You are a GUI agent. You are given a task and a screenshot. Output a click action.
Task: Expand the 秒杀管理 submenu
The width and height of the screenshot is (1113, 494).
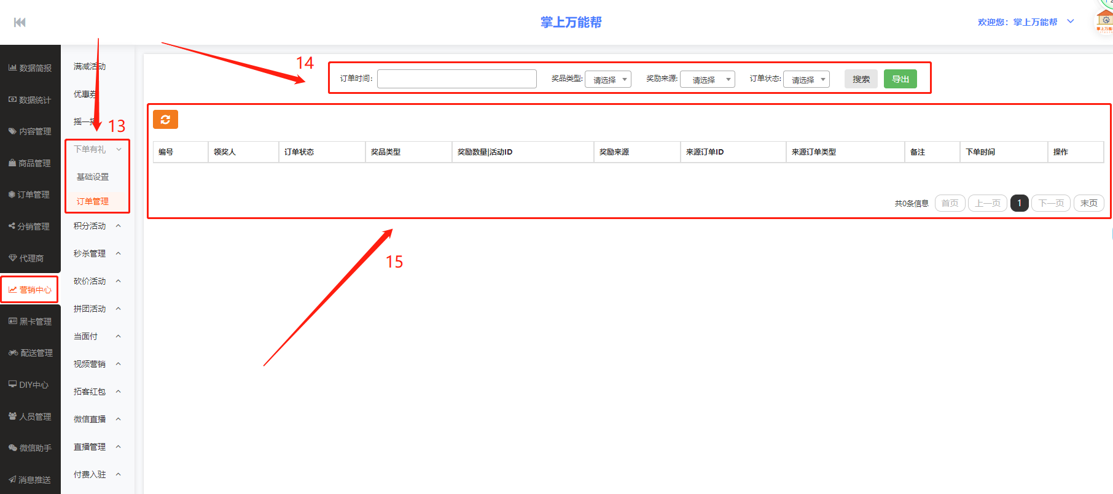[x=97, y=253]
